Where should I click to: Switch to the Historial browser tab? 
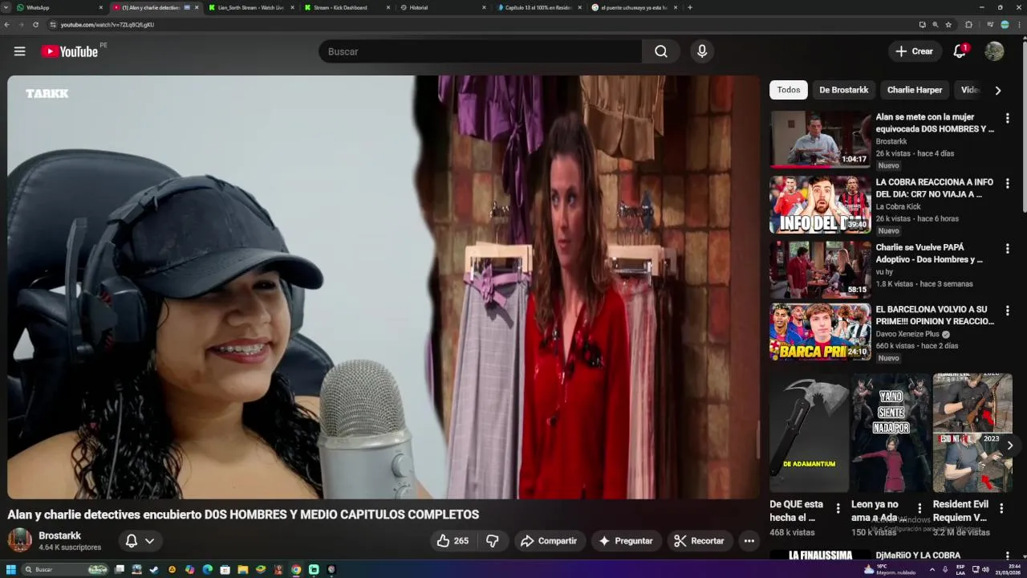click(x=442, y=7)
